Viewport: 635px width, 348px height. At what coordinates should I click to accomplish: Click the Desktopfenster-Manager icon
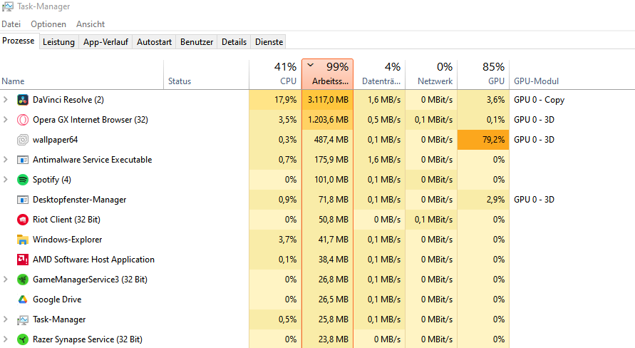click(23, 200)
